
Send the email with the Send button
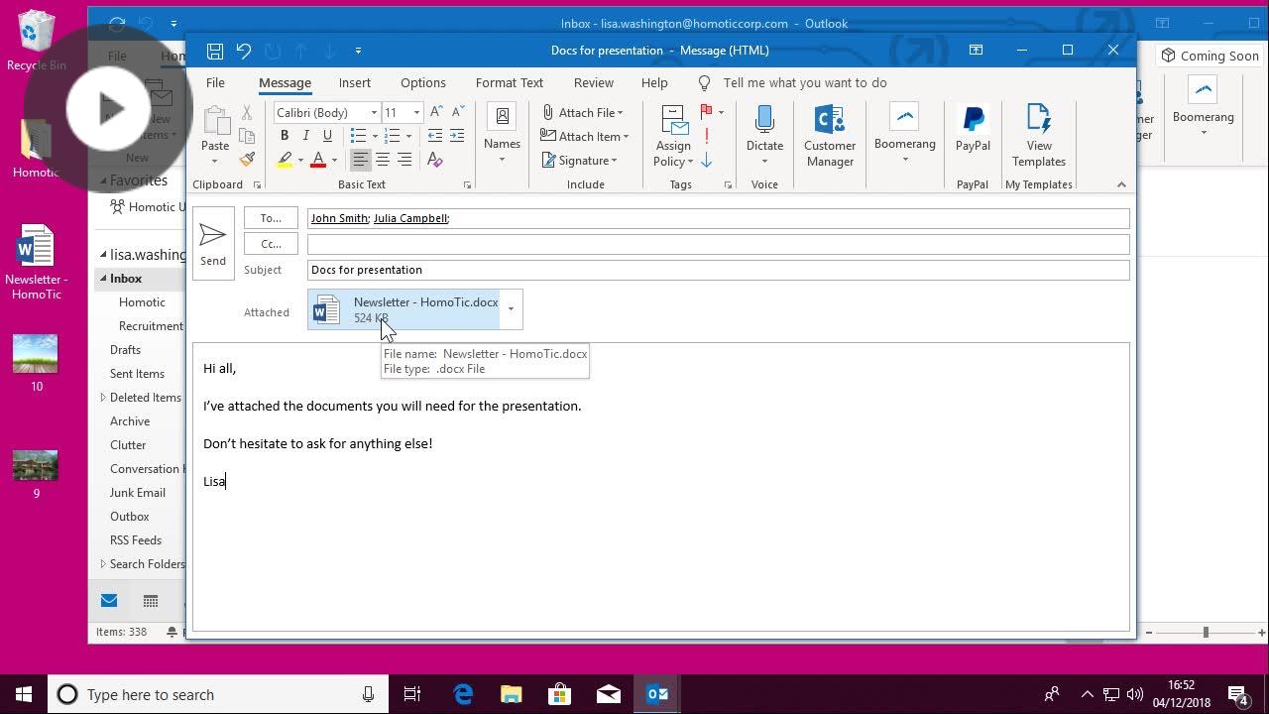click(x=213, y=243)
